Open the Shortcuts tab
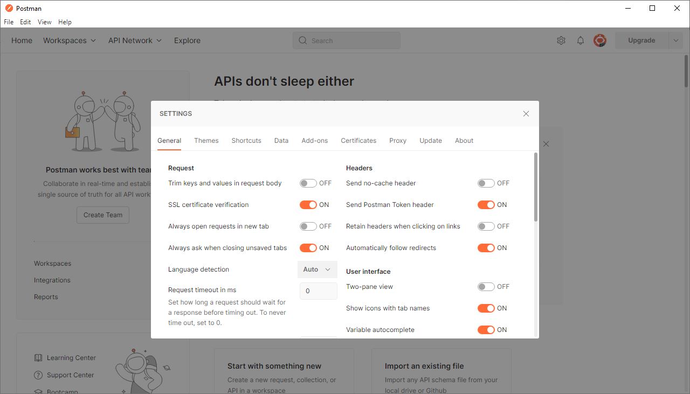The image size is (690, 394). [x=246, y=141]
